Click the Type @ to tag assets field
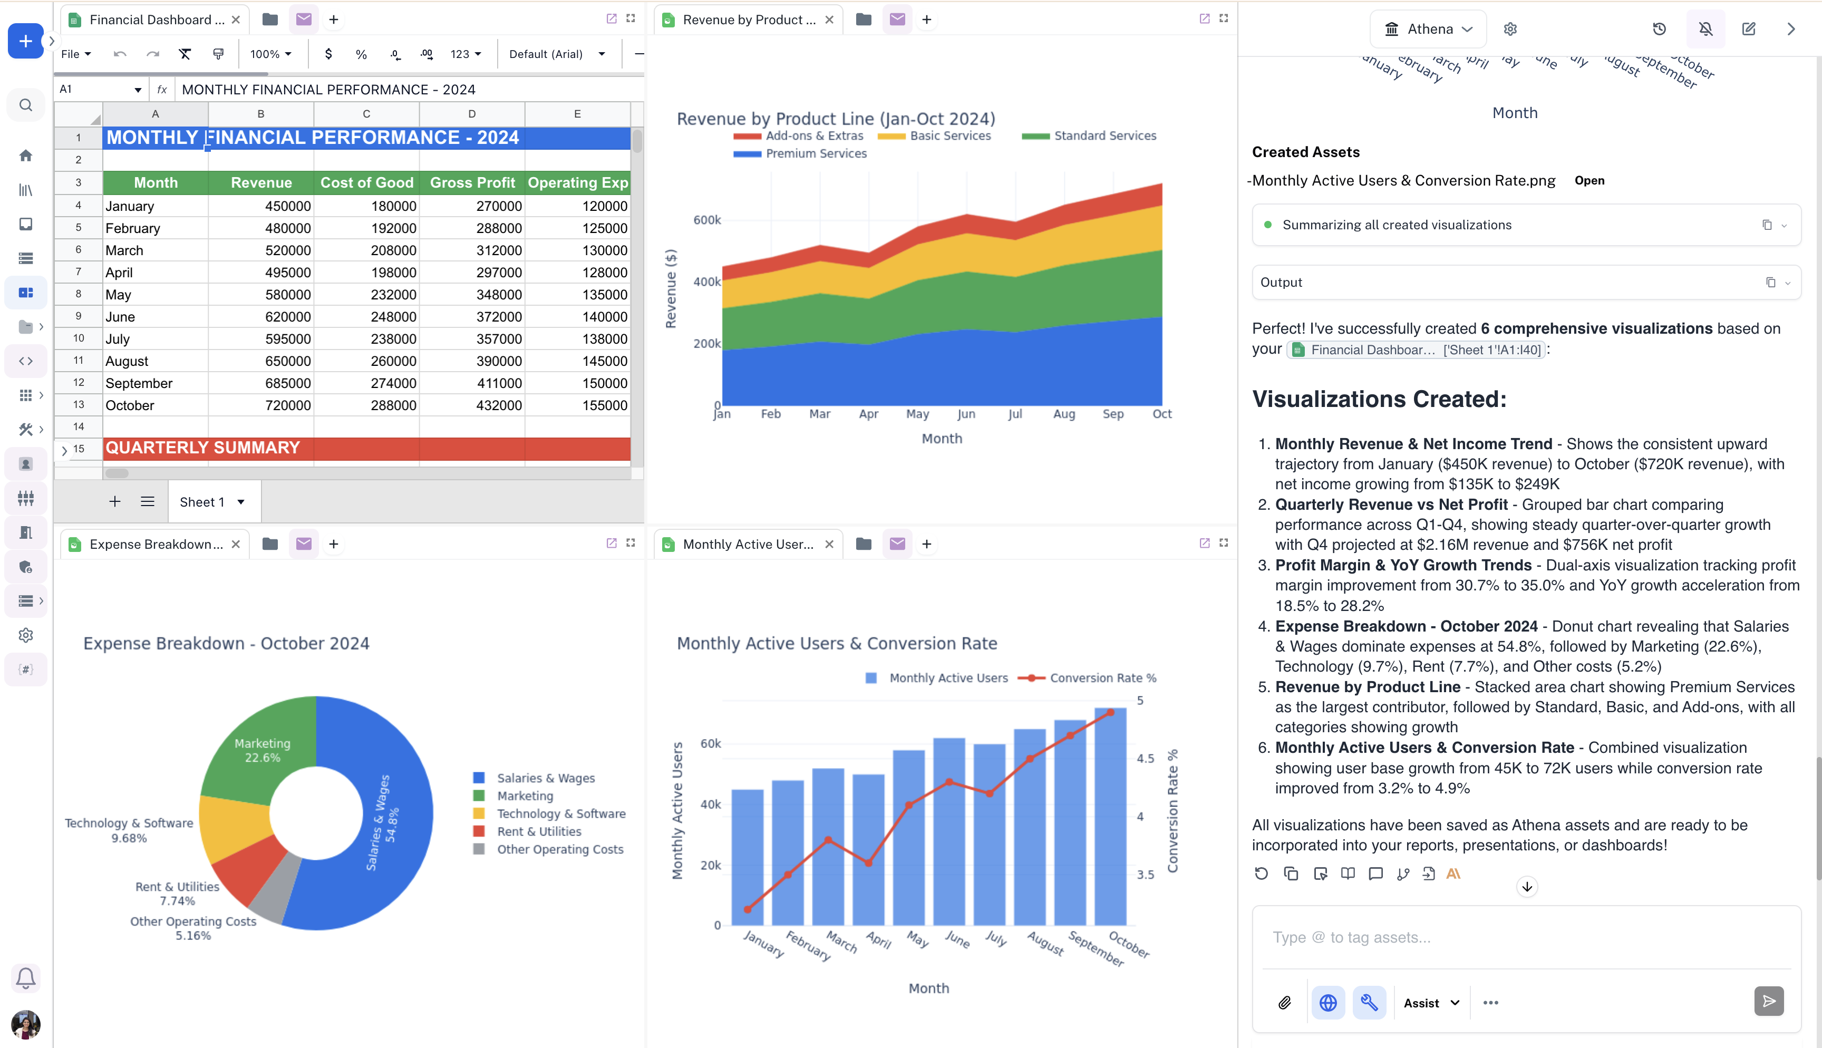This screenshot has width=1822, height=1048. click(1526, 937)
